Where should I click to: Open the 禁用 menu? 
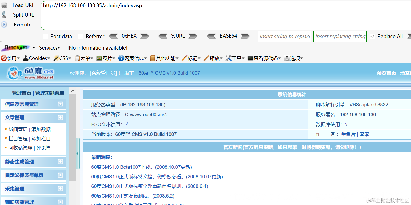coord(10,58)
